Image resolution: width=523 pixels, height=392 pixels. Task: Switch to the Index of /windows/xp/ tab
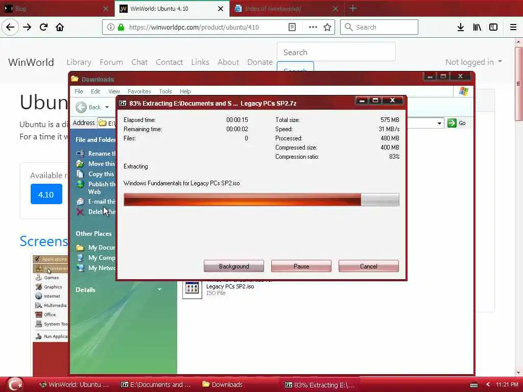(287, 9)
